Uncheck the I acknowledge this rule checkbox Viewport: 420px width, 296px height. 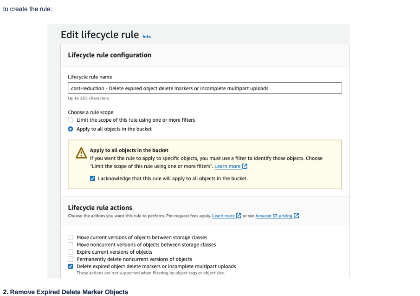point(92,178)
